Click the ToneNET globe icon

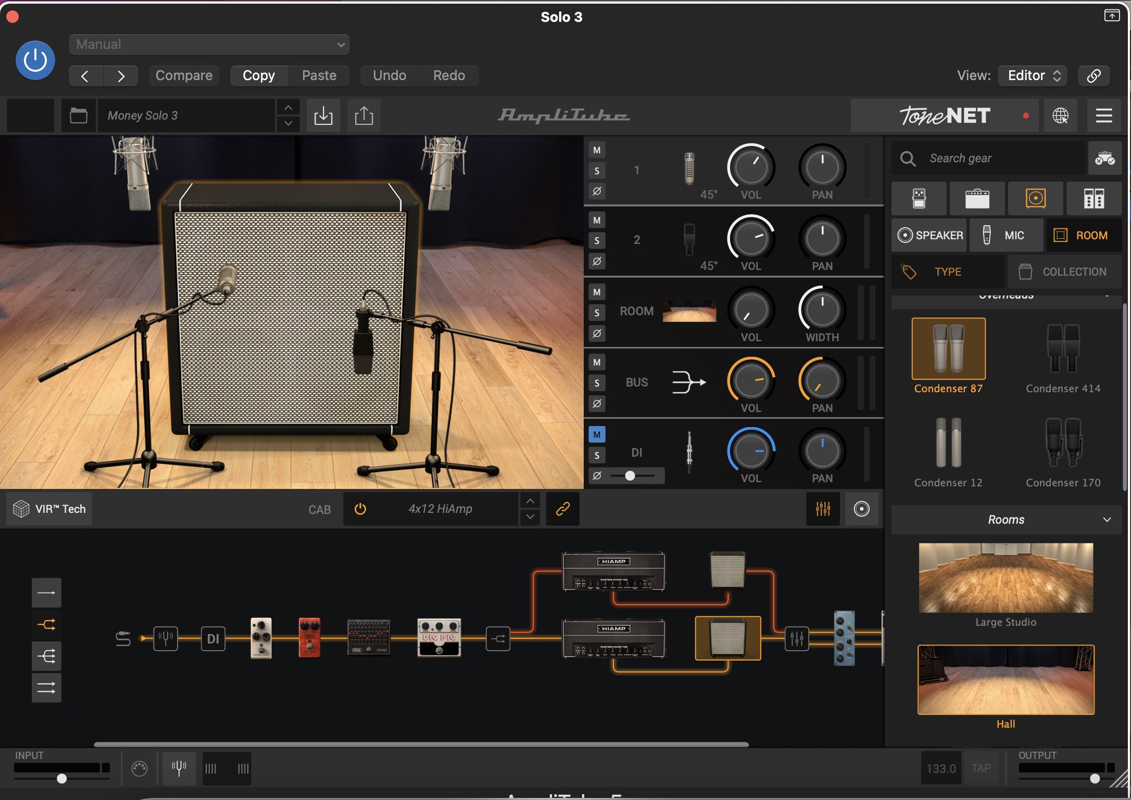tap(1060, 115)
